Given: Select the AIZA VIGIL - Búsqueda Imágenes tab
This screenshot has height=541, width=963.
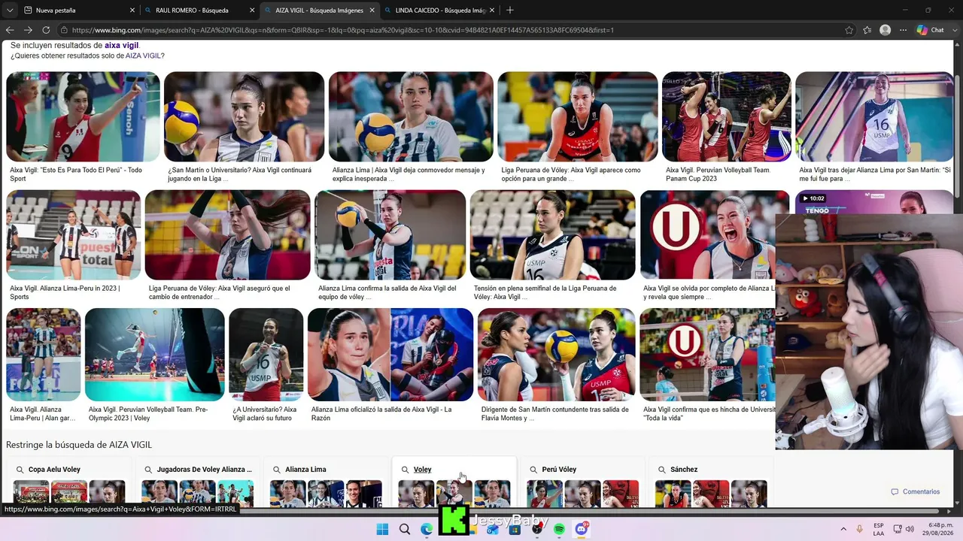Looking at the screenshot, I should coord(318,11).
